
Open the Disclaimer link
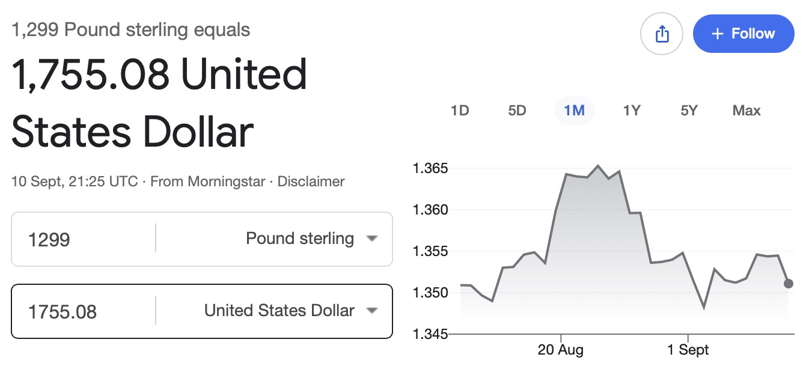click(311, 181)
